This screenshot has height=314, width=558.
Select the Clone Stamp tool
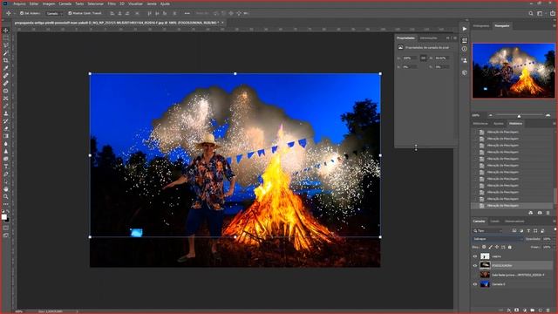(6, 113)
